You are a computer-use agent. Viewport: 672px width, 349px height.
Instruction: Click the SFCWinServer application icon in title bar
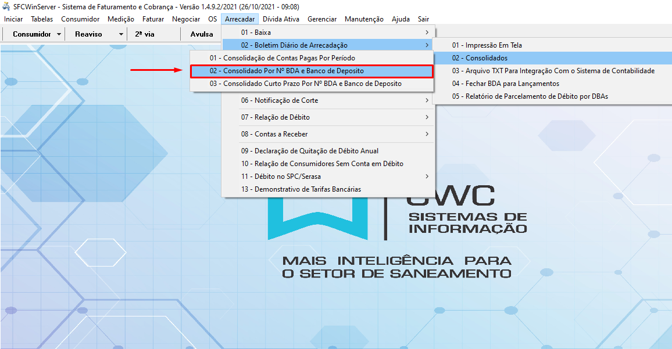click(6, 6)
